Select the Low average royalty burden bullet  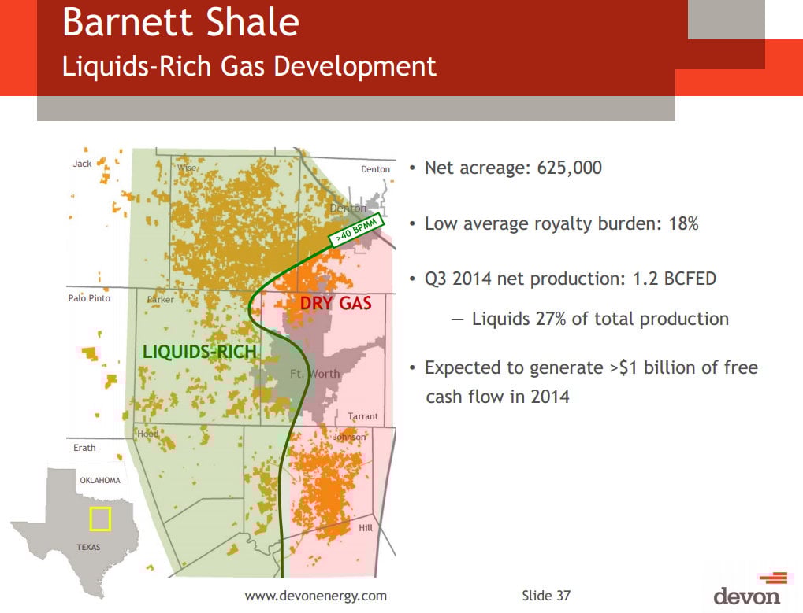(561, 223)
